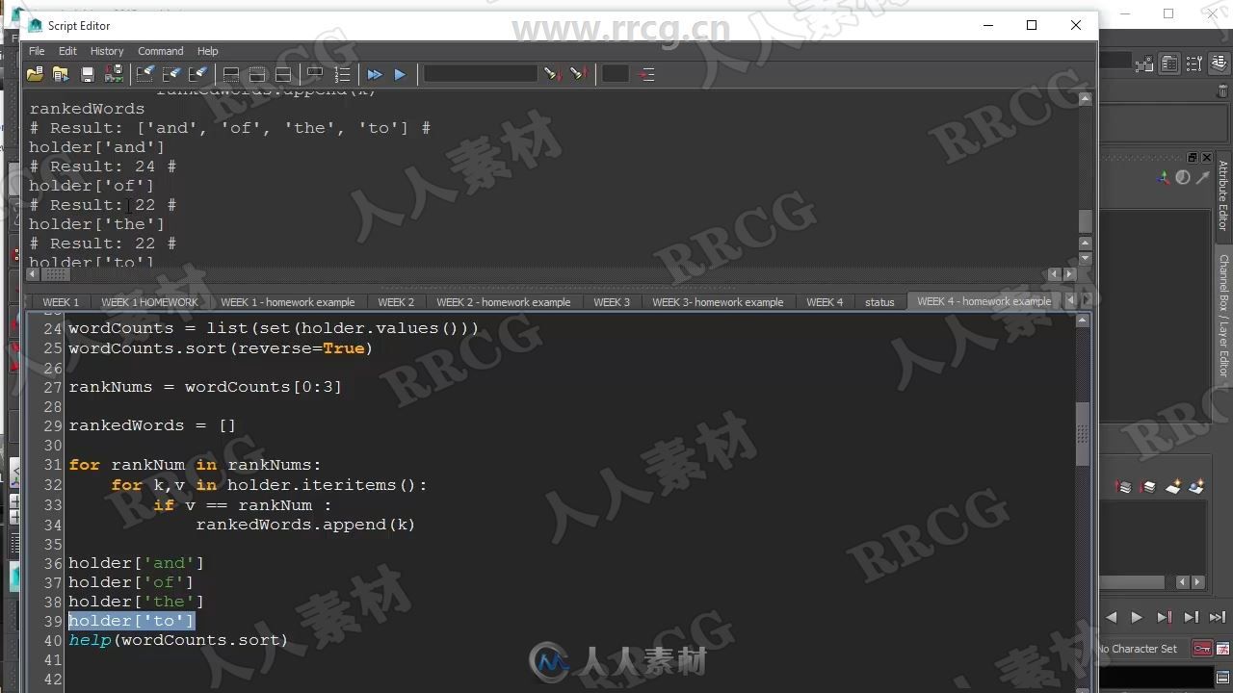Viewport: 1233px width, 693px height.
Task: Show both history and input panes
Action: tap(283, 73)
